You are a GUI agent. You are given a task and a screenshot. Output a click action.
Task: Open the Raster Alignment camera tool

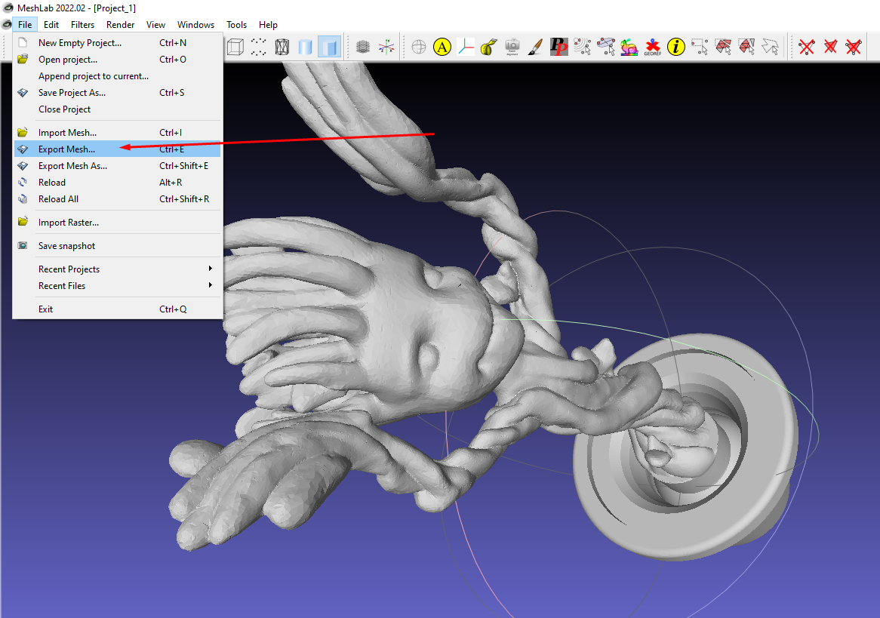tap(512, 47)
